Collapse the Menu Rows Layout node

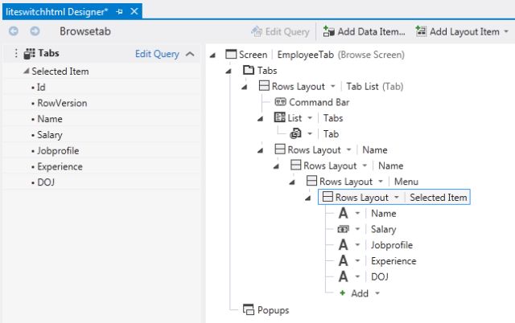pyautogui.click(x=292, y=182)
